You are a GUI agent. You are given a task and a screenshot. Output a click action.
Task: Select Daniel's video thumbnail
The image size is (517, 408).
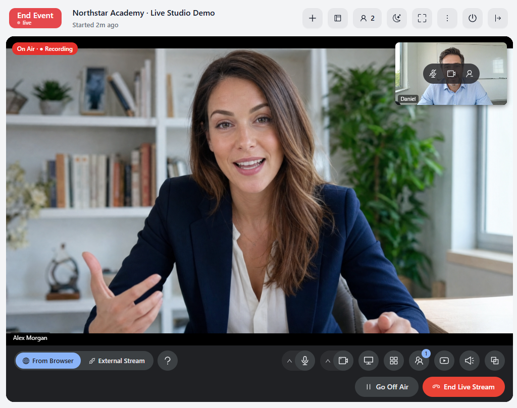click(x=451, y=74)
